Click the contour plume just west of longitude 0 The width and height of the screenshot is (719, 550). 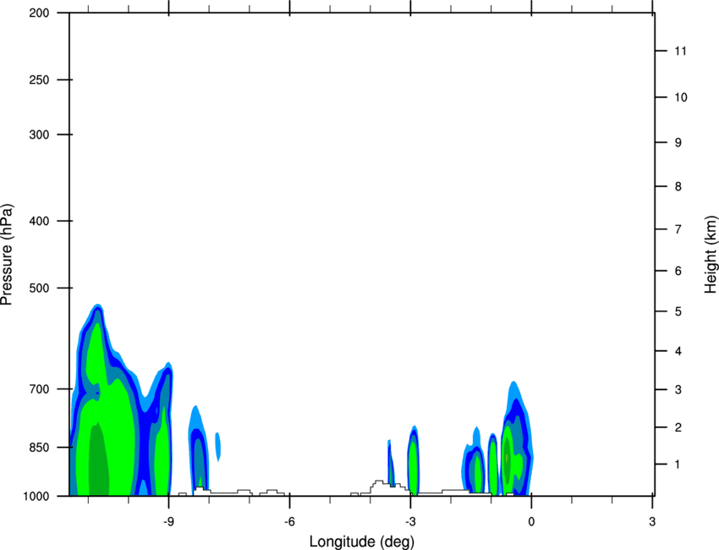tap(516, 438)
